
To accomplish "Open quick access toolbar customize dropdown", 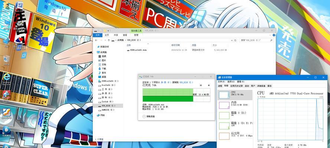I will [x=109, y=31].
